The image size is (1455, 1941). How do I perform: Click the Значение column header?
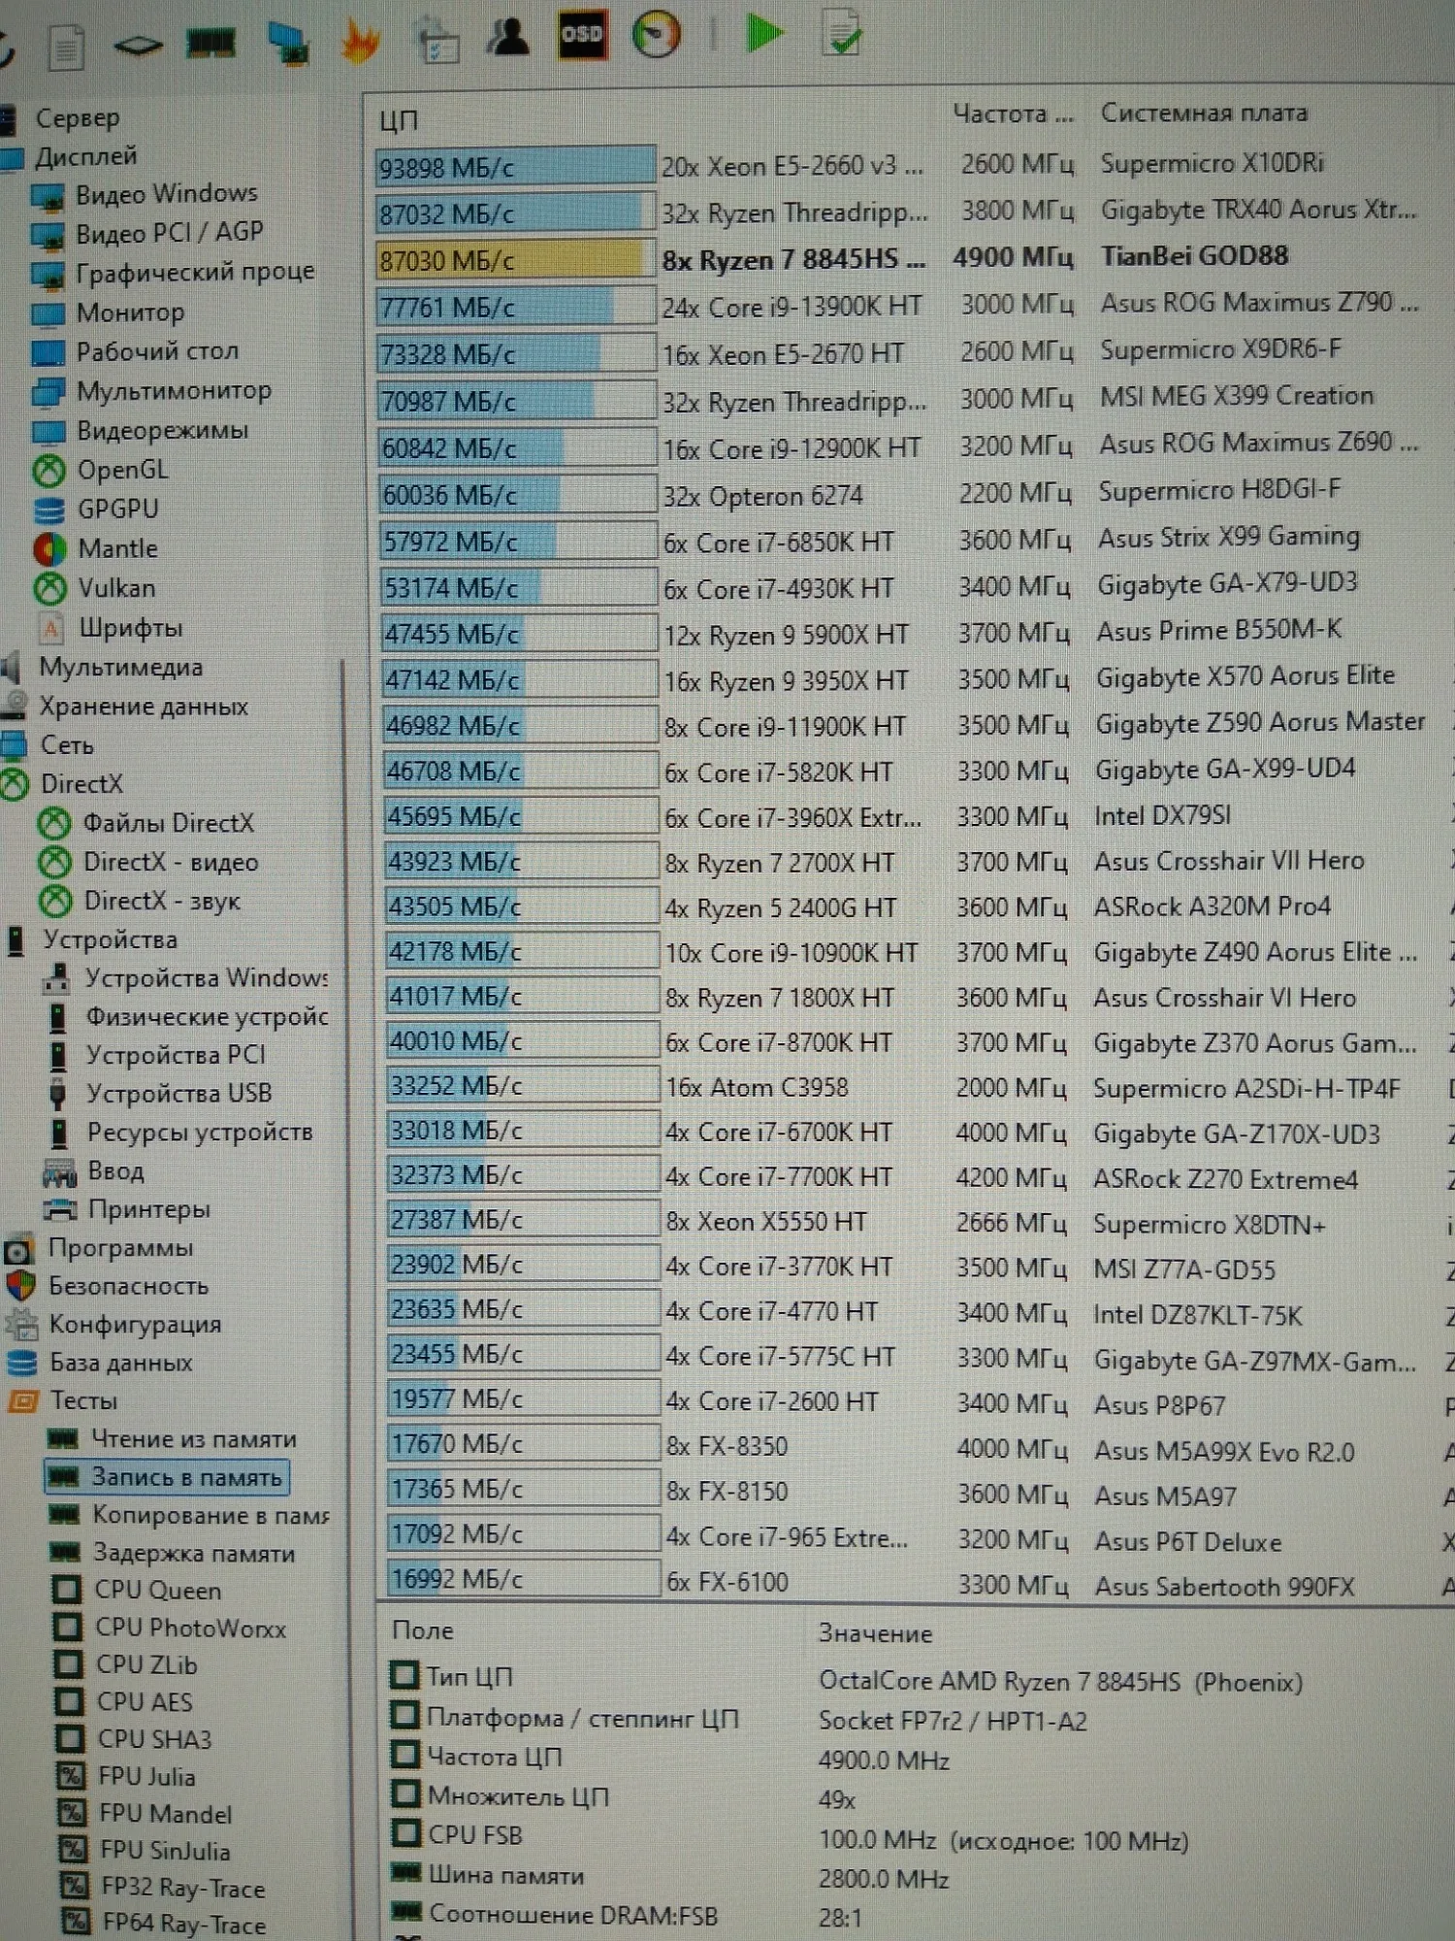[x=875, y=1633]
